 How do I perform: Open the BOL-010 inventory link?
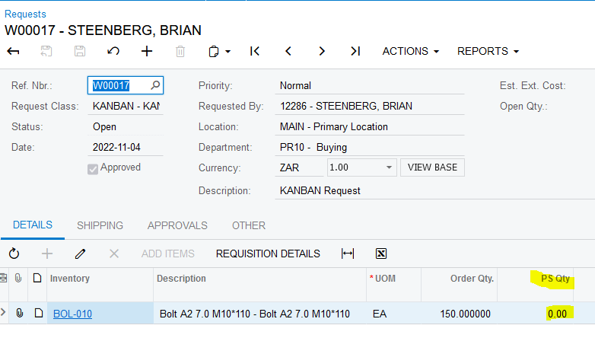click(x=72, y=314)
